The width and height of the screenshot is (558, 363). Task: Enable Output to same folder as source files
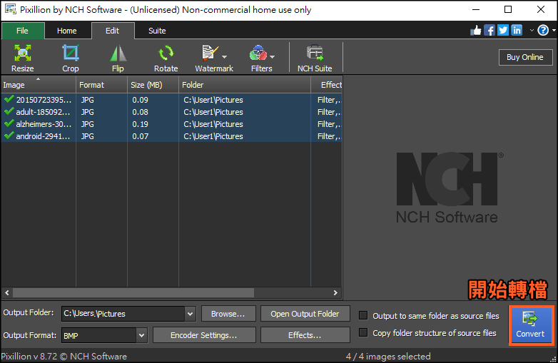[363, 316]
